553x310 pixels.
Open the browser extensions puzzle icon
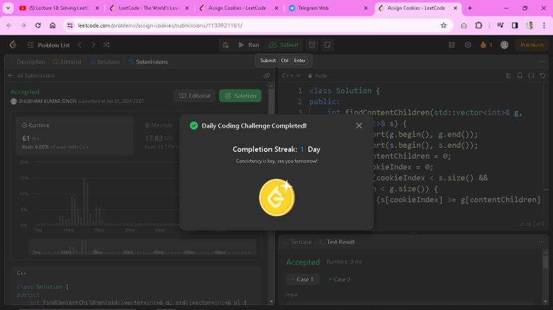pyautogui.click(x=478, y=26)
